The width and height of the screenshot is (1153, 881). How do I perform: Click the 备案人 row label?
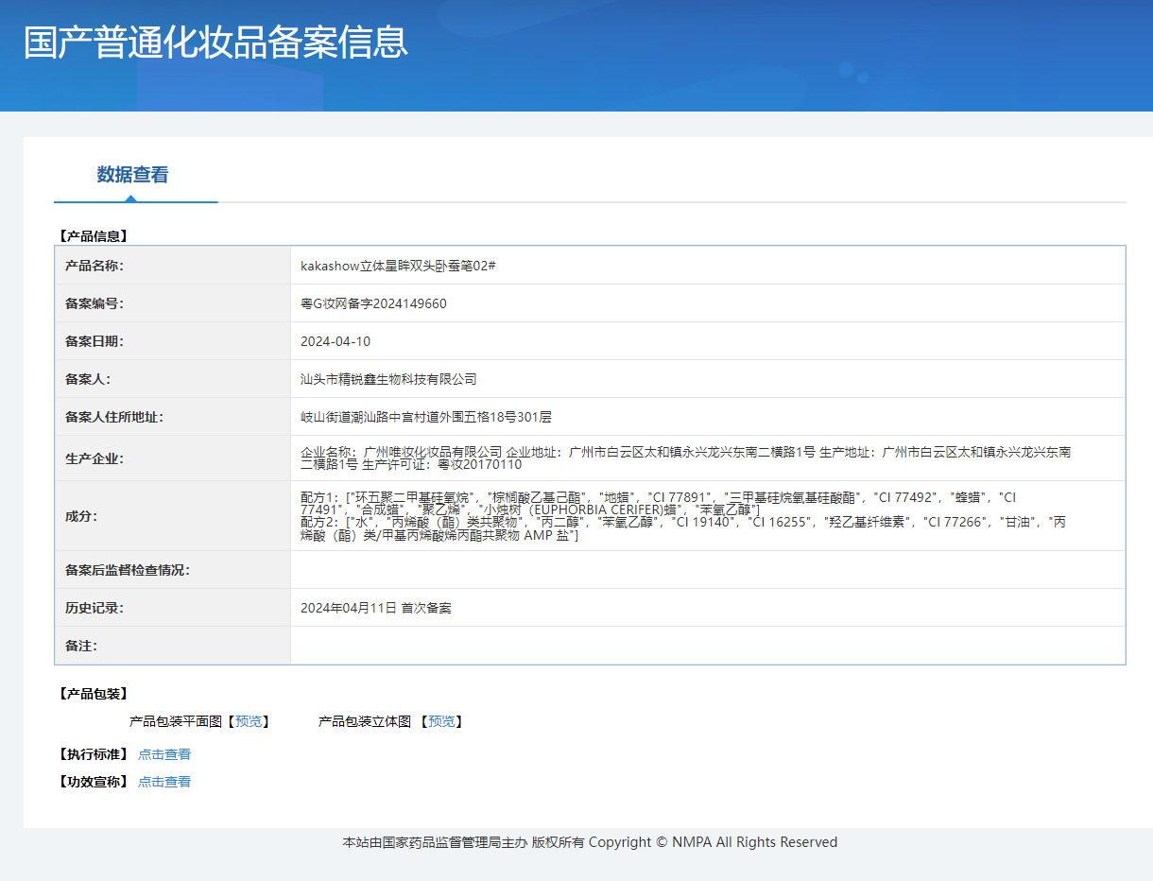tap(88, 379)
